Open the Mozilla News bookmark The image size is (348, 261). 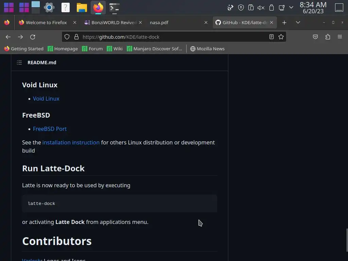pos(208,49)
